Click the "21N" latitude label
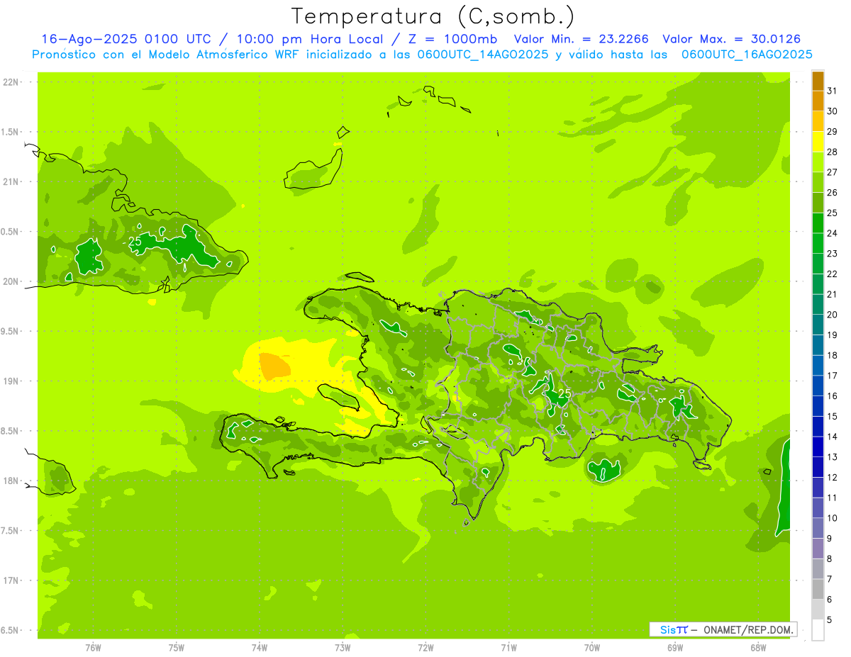Screen dimensions: 851x657 coord(11,182)
